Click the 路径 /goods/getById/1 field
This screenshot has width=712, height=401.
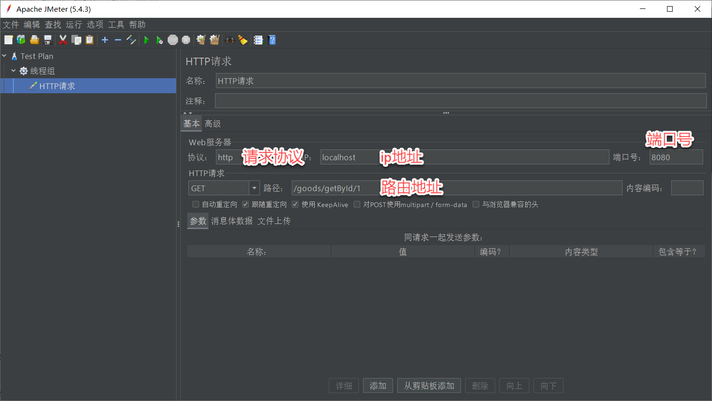457,188
